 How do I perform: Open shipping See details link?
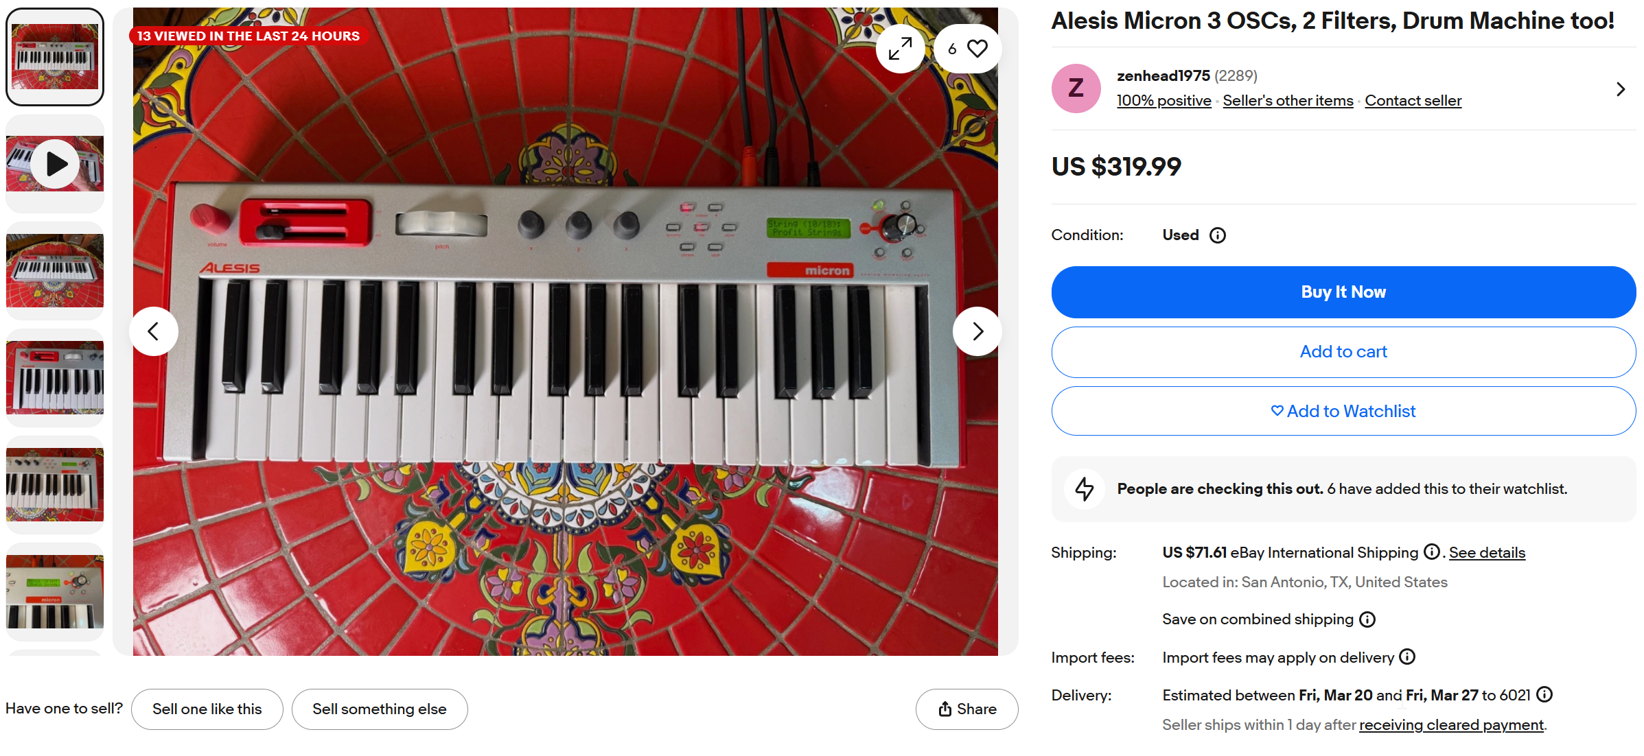click(1487, 553)
